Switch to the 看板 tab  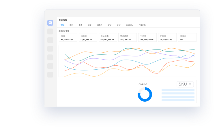pos(62,25)
